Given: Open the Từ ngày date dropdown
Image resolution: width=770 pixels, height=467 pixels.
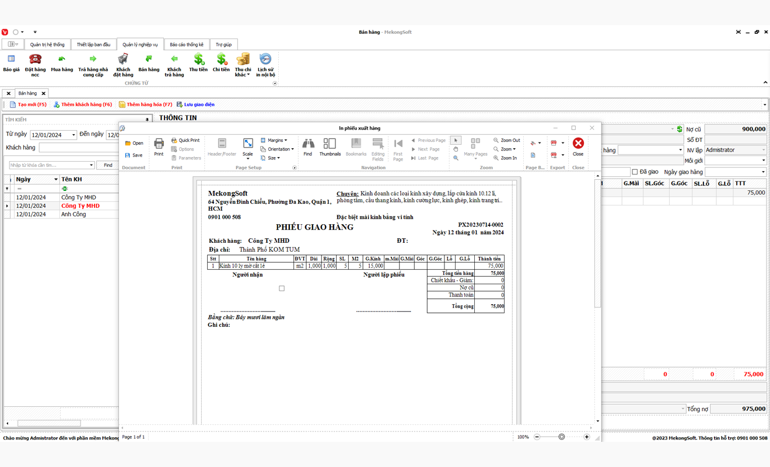Looking at the screenshot, I should [x=73, y=135].
